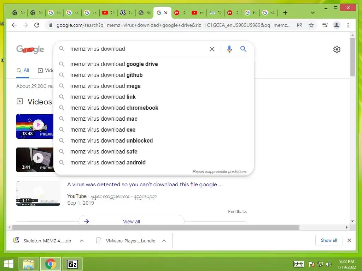Viewport: 362px width, 271px height.
Task: Open the on-screen keyboard tray icon
Action: click(299, 264)
